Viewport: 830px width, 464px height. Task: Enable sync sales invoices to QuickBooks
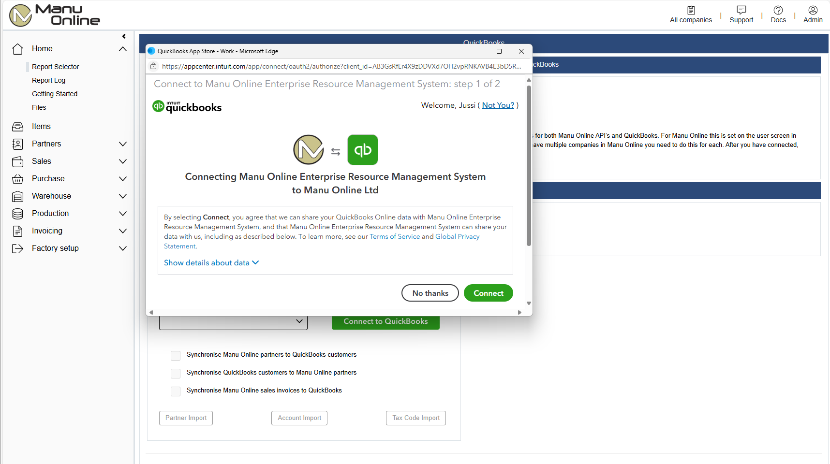(176, 391)
